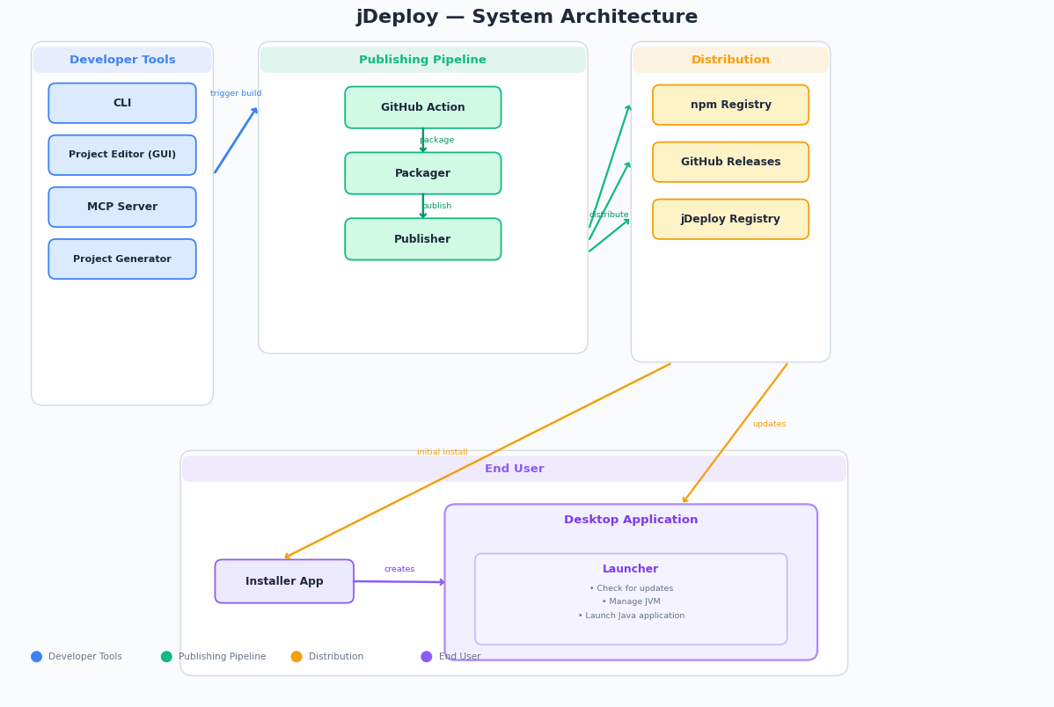Click the CLI box in Developer Tools

point(122,103)
